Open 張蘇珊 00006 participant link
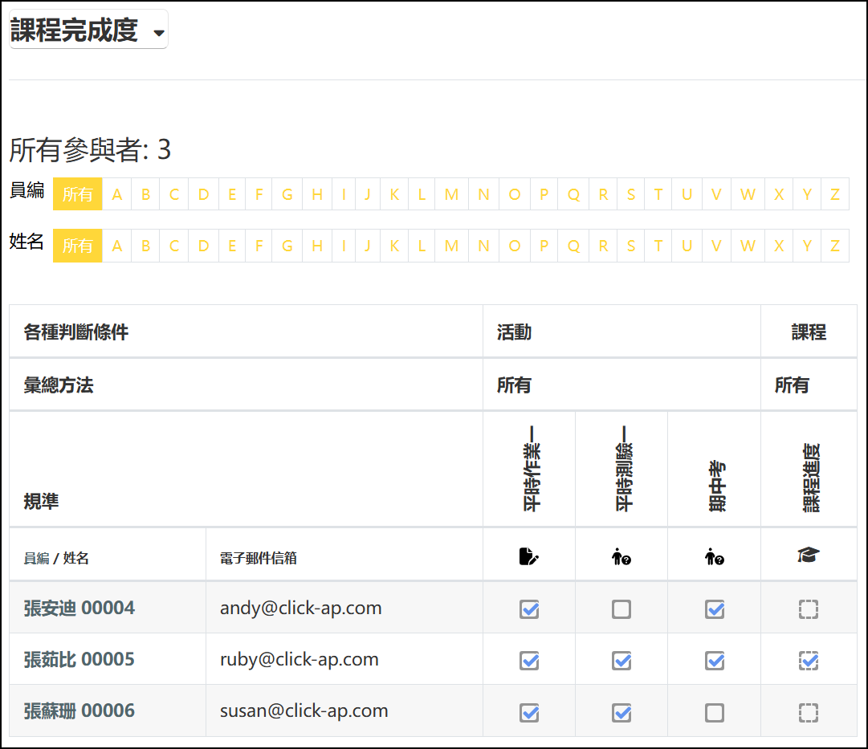This screenshot has width=868, height=749. 79,710
